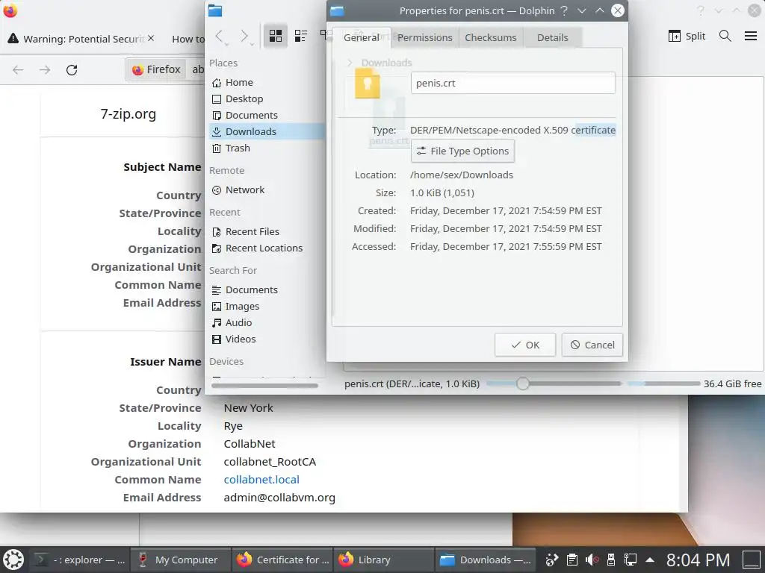Viewport: 765px width, 573px height.
Task: Cancel the Properties dialog
Action: [x=592, y=345]
